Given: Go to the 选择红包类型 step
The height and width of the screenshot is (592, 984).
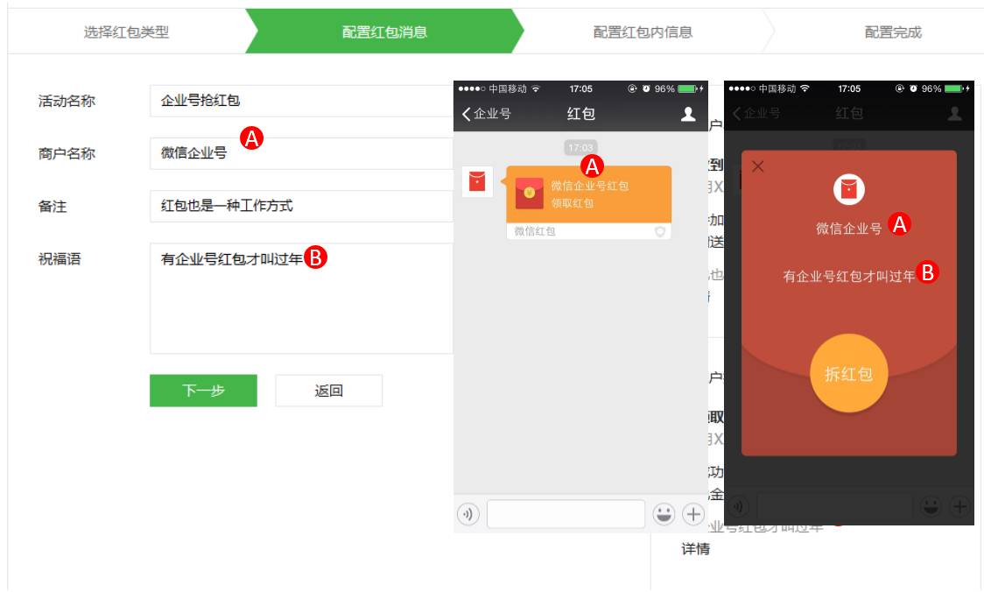Looking at the screenshot, I should coord(126,32).
